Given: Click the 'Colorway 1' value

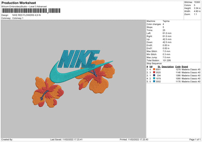Looking at the screenshot, I should (x=18, y=18).
